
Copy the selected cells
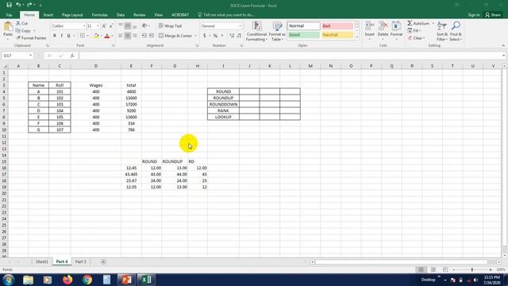tap(24, 31)
